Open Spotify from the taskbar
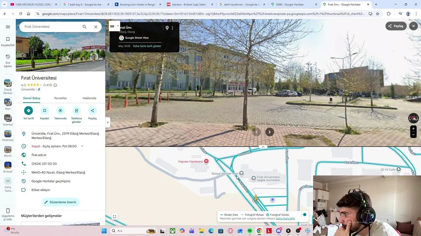 (250, 231)
